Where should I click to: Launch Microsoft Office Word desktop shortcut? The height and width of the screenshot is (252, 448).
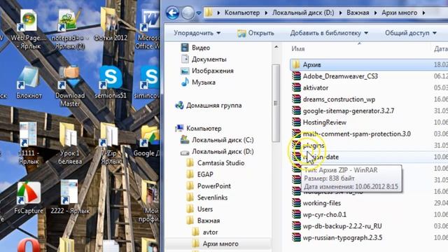click(148, 29)
